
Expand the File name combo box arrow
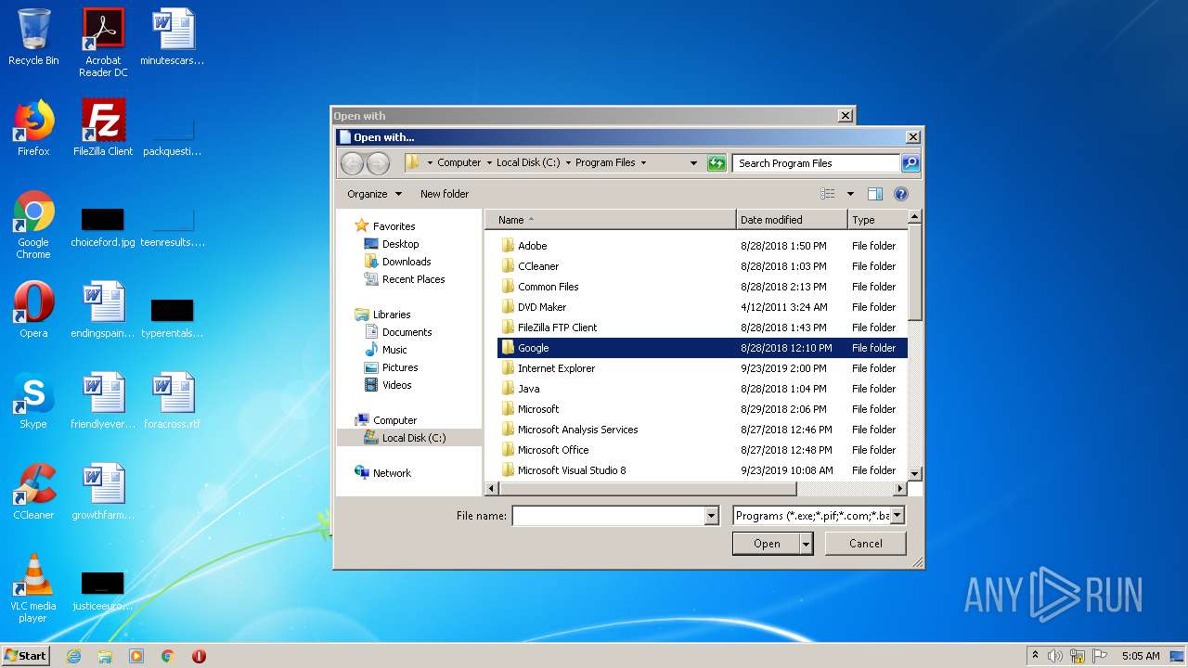coord(712,516)
